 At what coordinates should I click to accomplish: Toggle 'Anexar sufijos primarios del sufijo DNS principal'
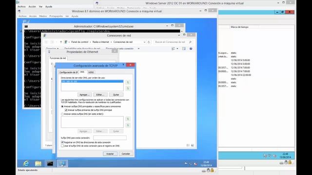pyautogui.click(x=66, y=110)
